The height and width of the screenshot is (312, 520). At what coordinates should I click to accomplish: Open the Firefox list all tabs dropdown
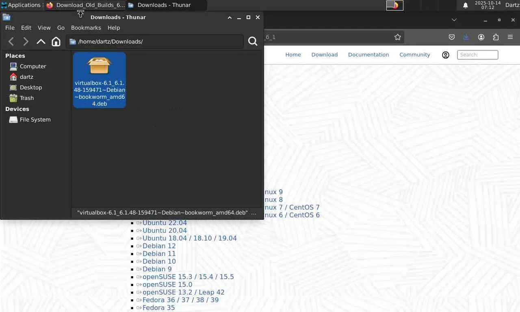click(454, 20)
